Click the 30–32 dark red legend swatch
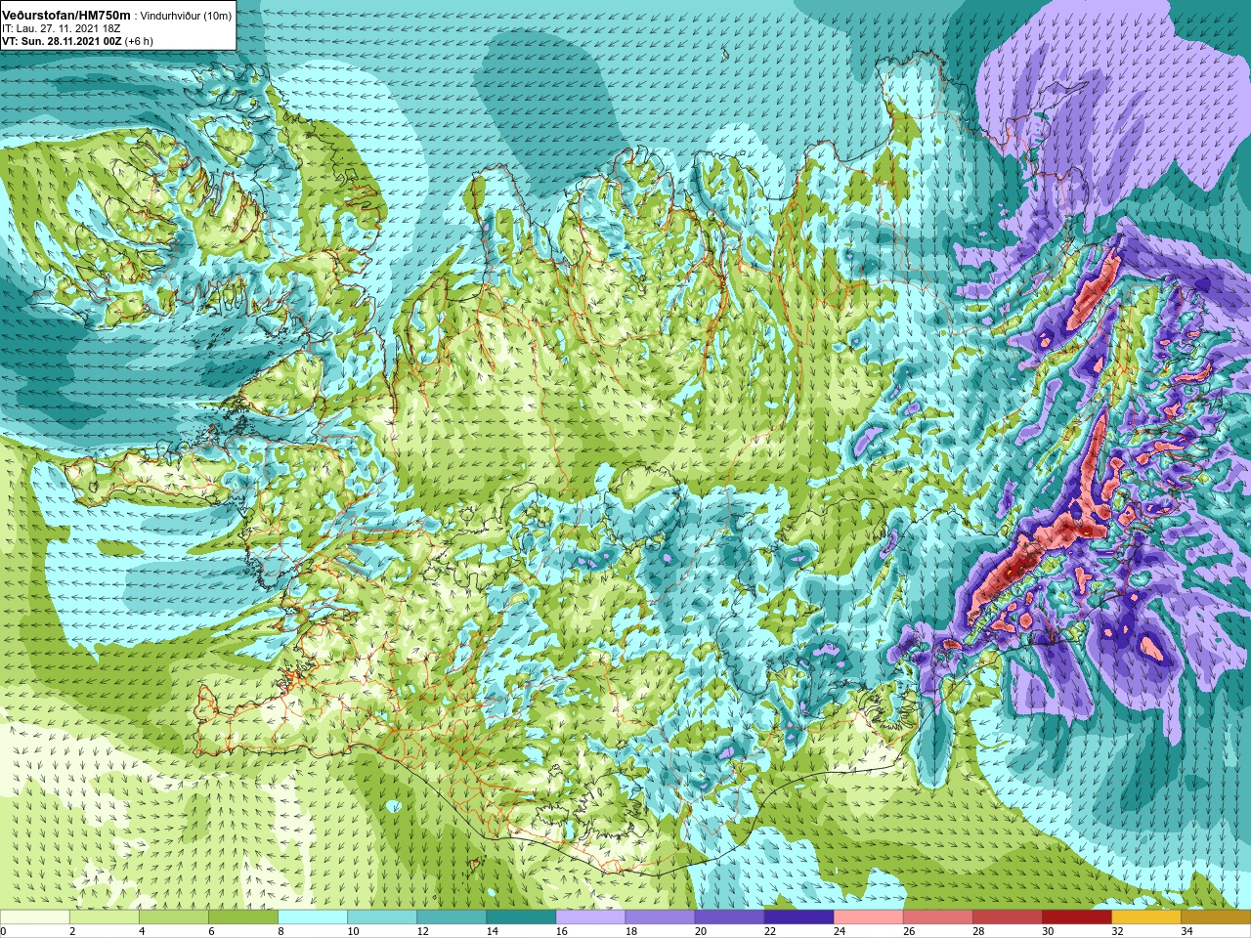Image resolution: width=1251 pixels, height=938 pixels. (x=1076, y=917)
